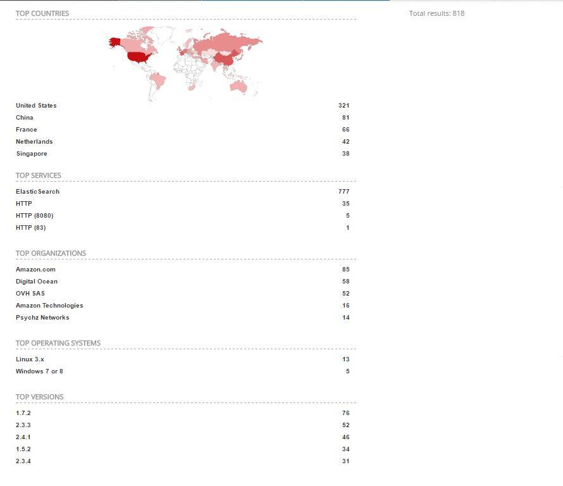Select version 1.5.2
563x486 pixels.
click(x=23, y=449)
